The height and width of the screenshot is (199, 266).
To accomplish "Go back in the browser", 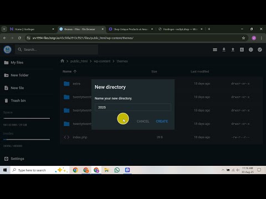I will (x=4, y=38).
